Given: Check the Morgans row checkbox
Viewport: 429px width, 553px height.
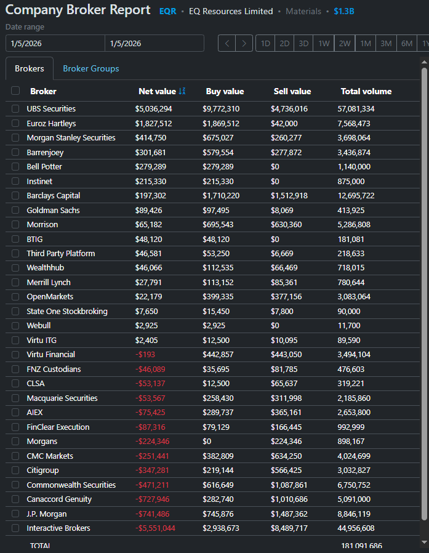Looking at the screenshot, I should 15,441.
